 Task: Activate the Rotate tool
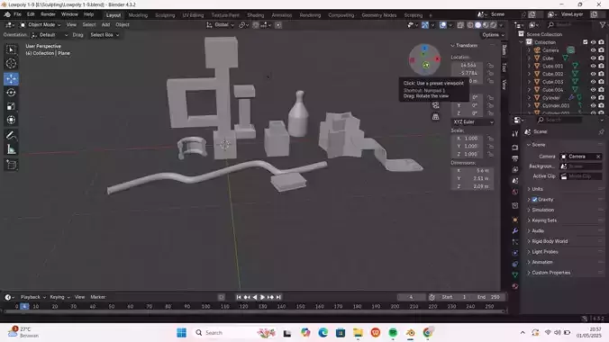[x=12, y=93]
